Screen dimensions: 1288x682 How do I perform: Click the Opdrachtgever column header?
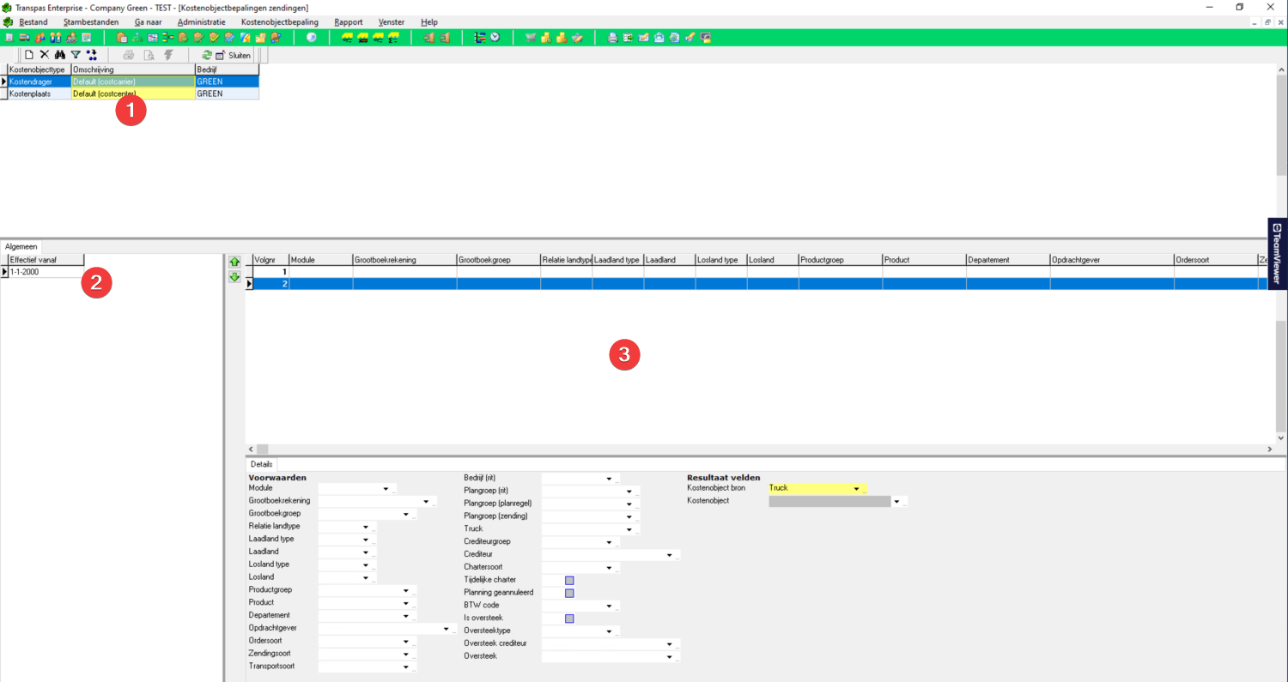1112,259
